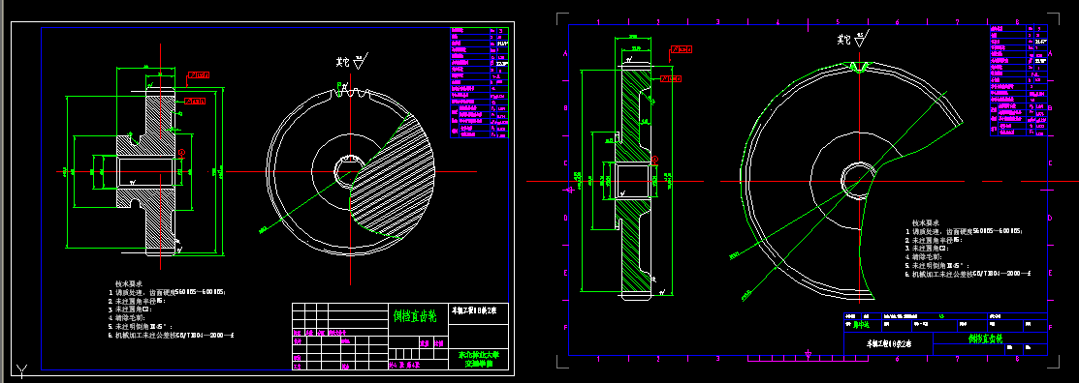Image resolution: width=1079 pixels, height=383 pixels.
Task: Select the hatched cross-section of the right gear side view
Action: coord(634,181)
